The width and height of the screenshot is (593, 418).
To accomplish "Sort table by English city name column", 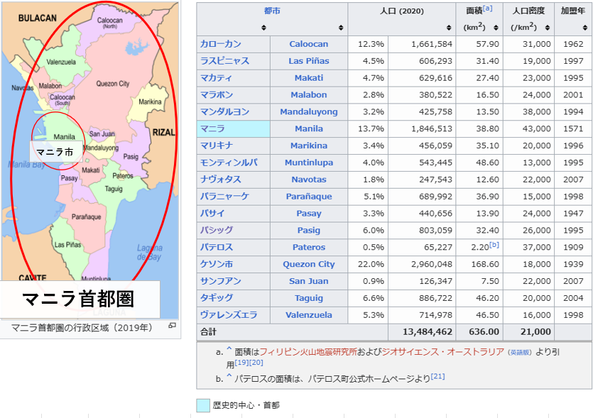I will coord(341,28).
